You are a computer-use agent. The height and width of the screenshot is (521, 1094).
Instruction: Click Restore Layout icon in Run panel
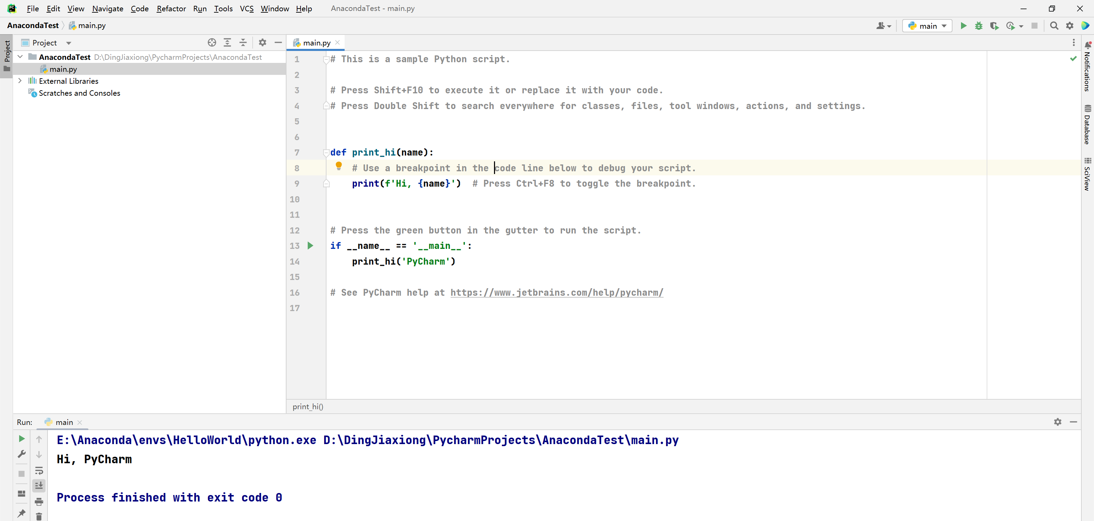pos(22,494)
